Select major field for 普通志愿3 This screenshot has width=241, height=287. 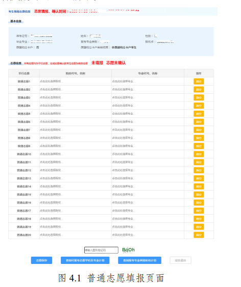tap(148, 97)
